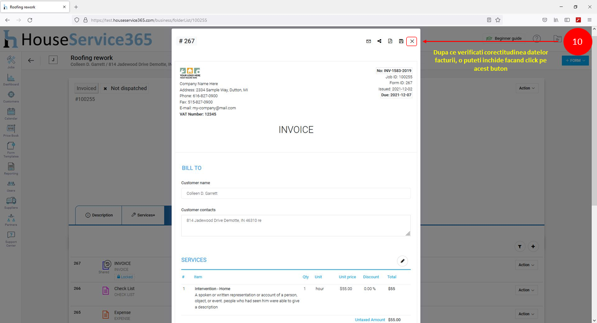Screen dimensions: 597x323
Task: Click the Intervention - Home item text
Action: tap(212, 289)
